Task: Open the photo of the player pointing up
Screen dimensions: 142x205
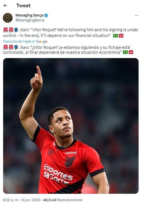Action: pyautogui.click(x=71, y=126)
